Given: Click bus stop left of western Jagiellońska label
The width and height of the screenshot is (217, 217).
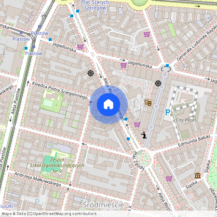Looking at the screenshot, I should [50, 40].
